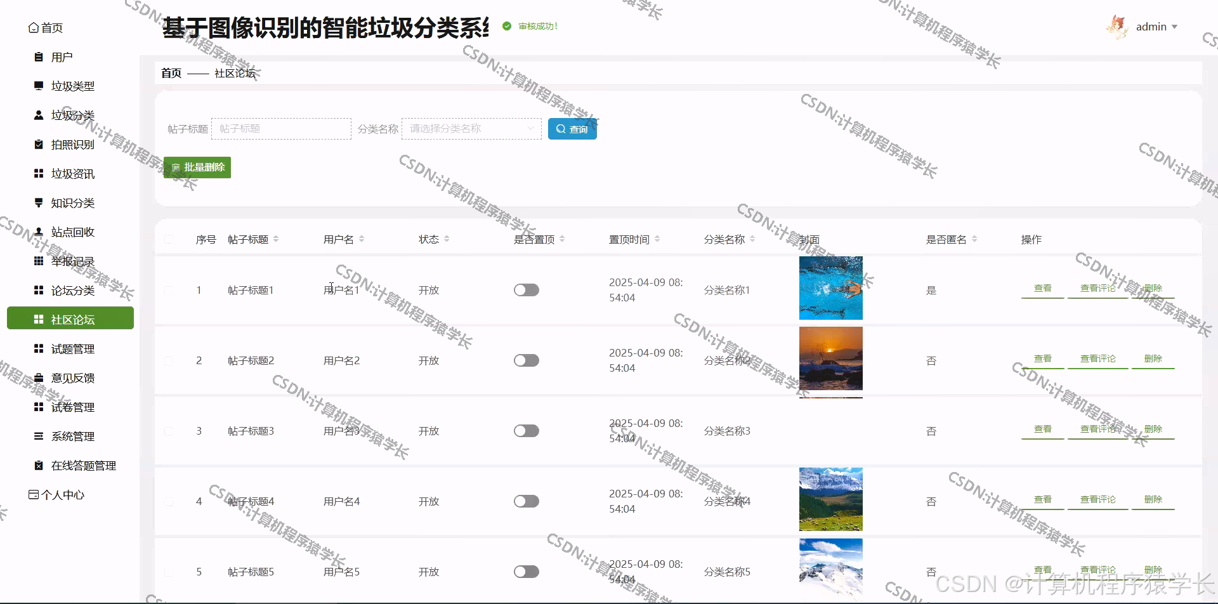Toggle 置顶 switch for 帖子标题2
This screenshot has width=1218, height=604.
click(x=527, y=360)
